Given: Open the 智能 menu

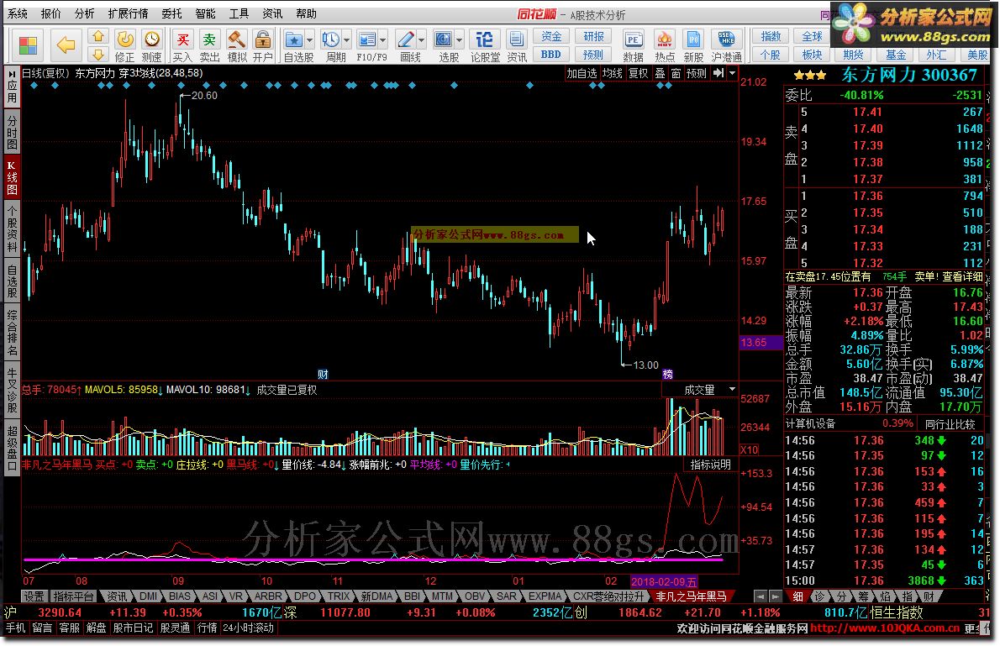Looking at the screenshot, I should (x=205, y=13).
